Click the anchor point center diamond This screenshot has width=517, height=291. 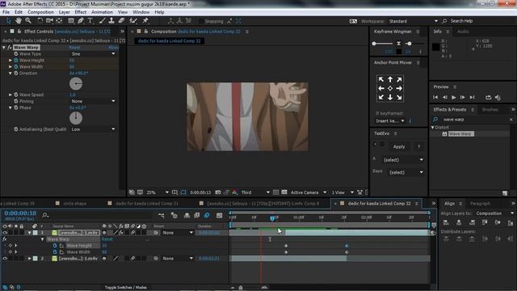390,88
